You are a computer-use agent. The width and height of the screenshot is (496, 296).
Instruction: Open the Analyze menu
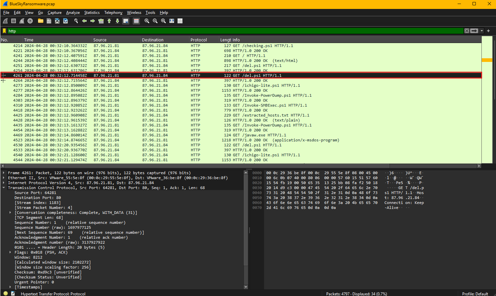click(73, 13)
